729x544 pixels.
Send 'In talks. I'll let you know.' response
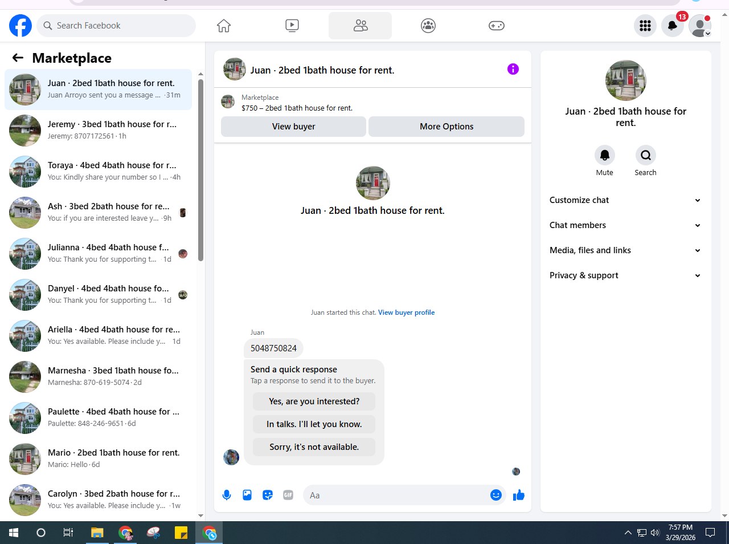(314, 424)
